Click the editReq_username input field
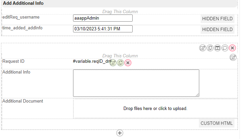Viewport: 250px width, 139px height. (103, 18)
